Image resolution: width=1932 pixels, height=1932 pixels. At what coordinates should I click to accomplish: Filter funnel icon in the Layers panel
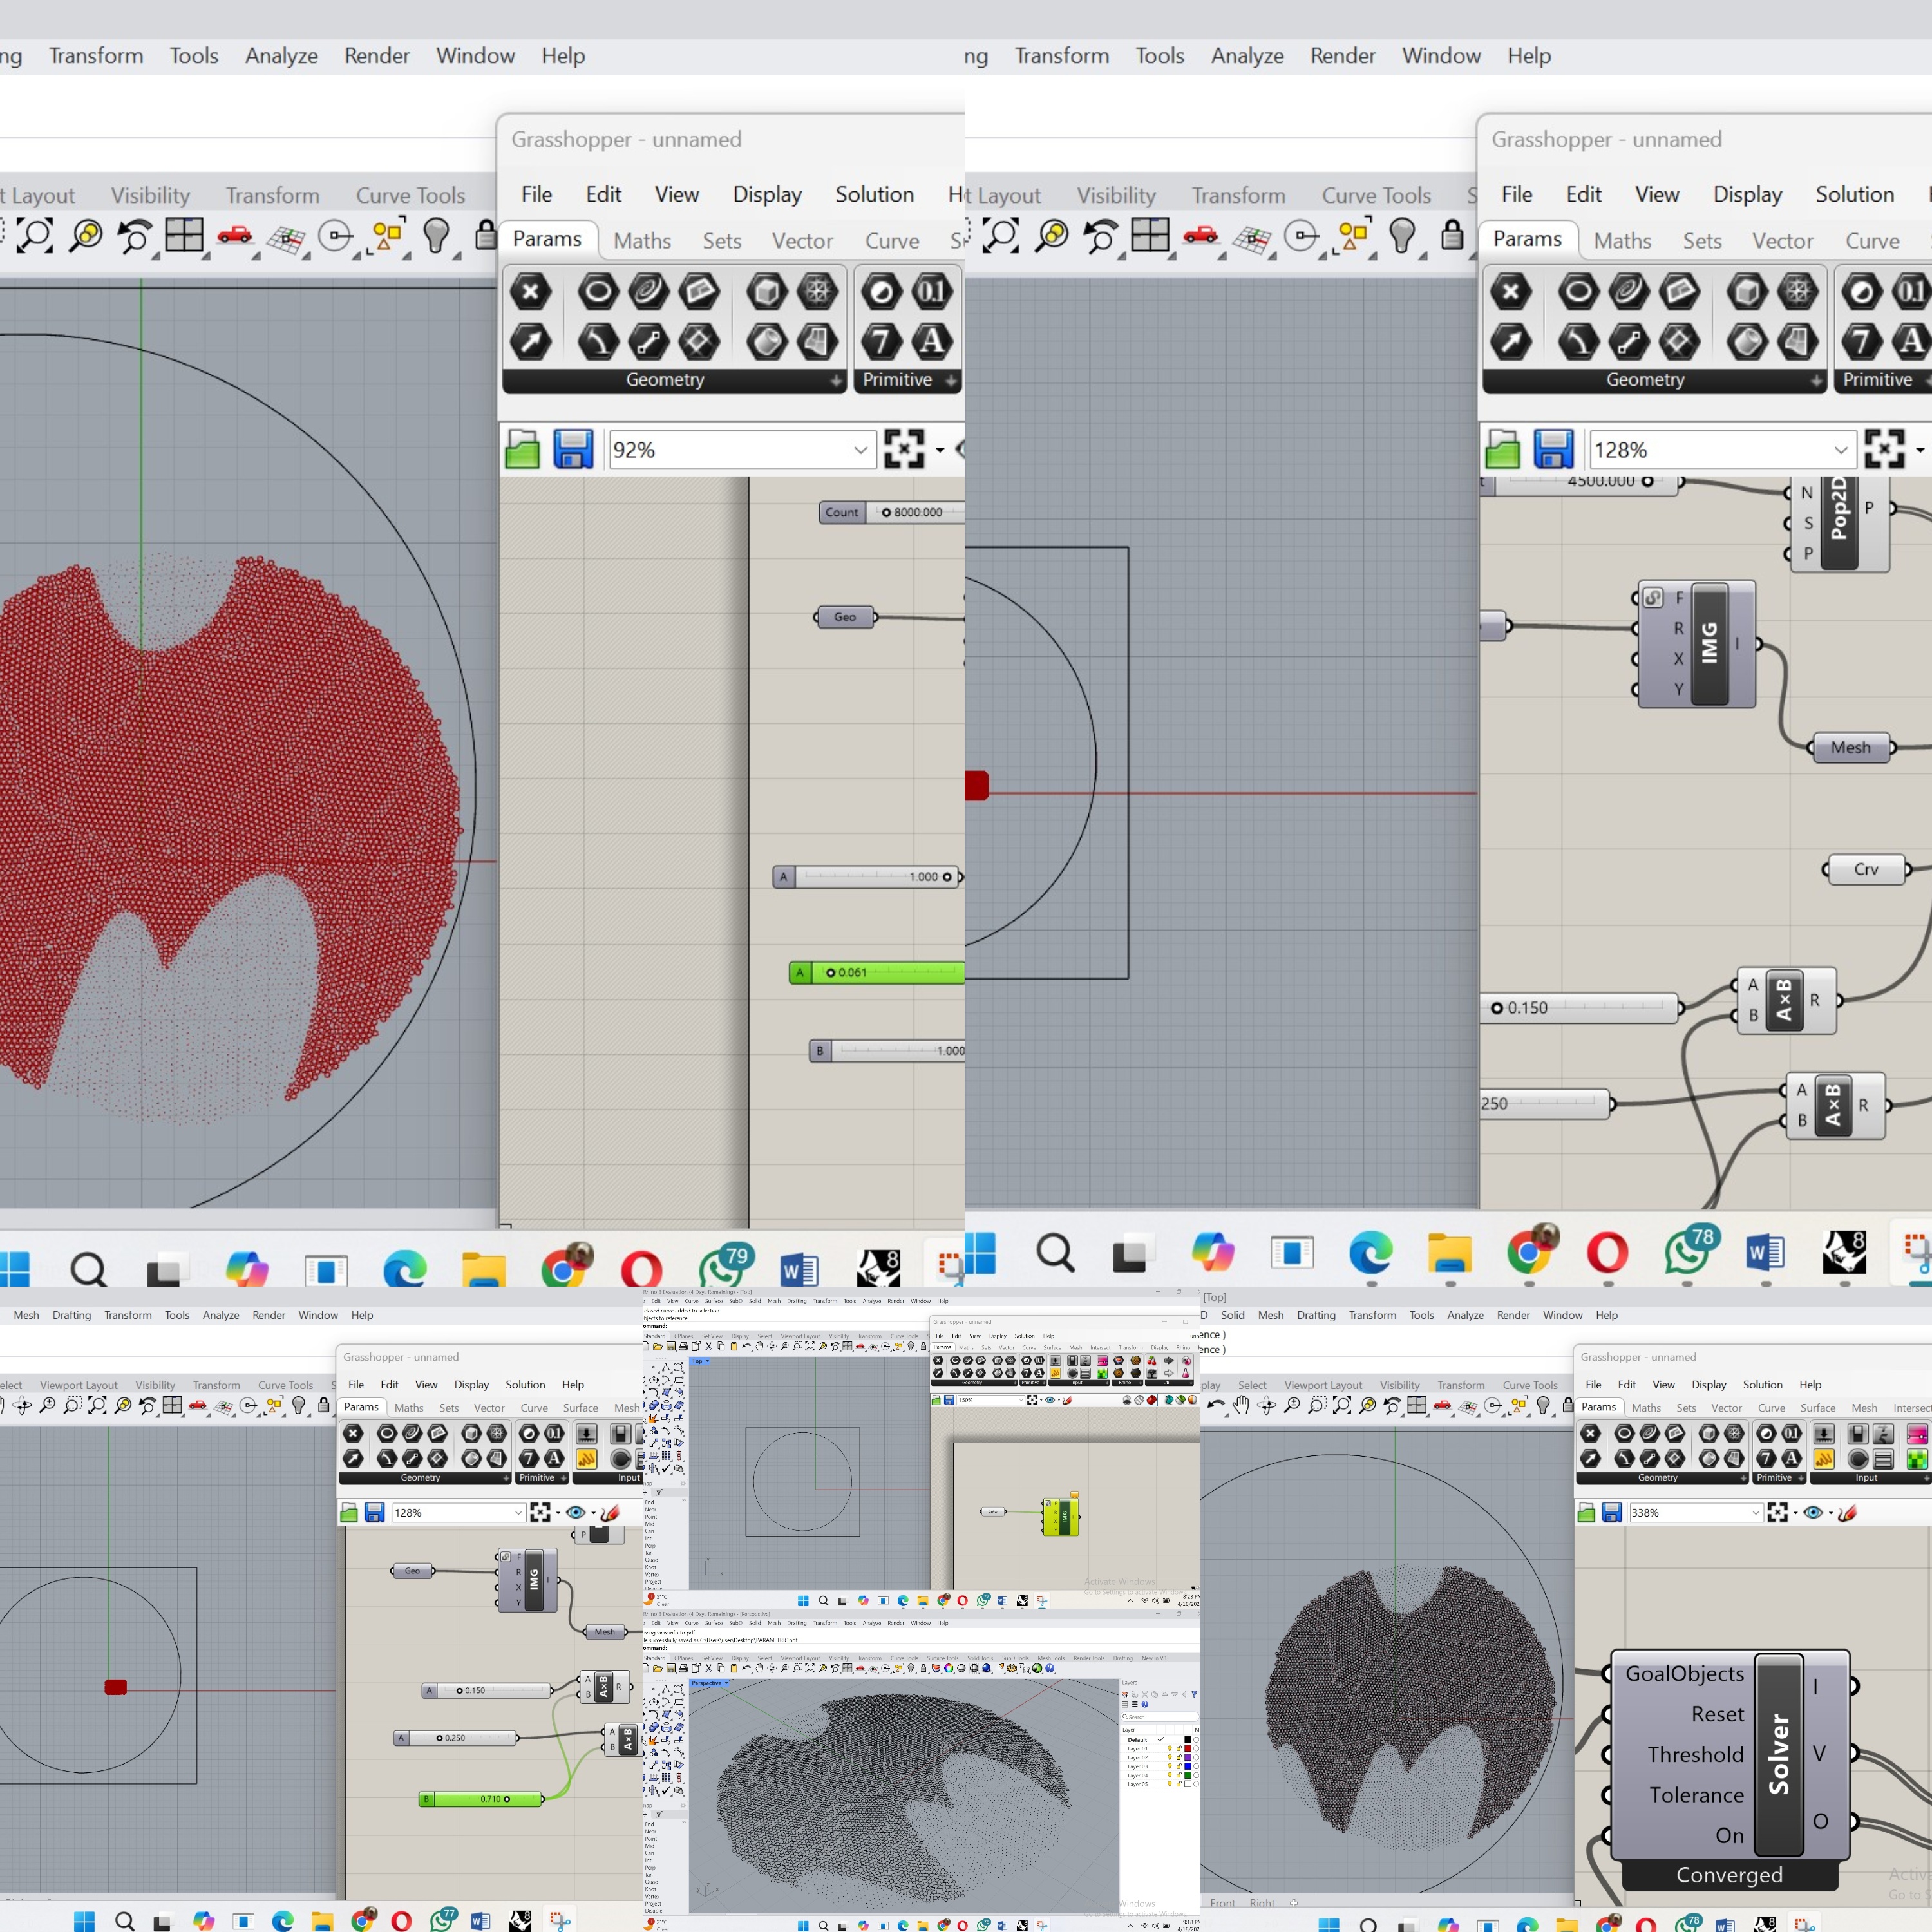pyautogui.click(x=1194, y=1694)
